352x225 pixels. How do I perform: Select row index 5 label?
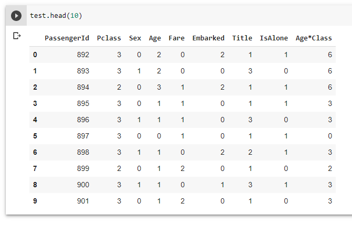tap(35, 136)
